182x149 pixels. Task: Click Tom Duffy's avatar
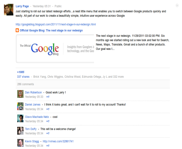pyautogui.click(x=20, y=131)
